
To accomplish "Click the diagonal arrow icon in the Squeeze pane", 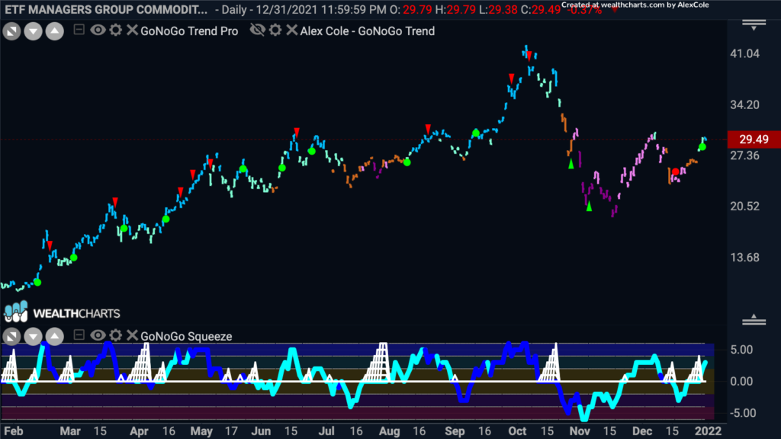I will pos(11,336).
